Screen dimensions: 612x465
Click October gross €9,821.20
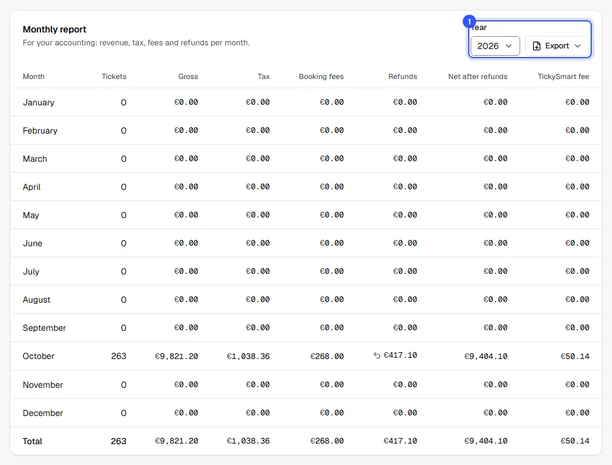[176, 356]
